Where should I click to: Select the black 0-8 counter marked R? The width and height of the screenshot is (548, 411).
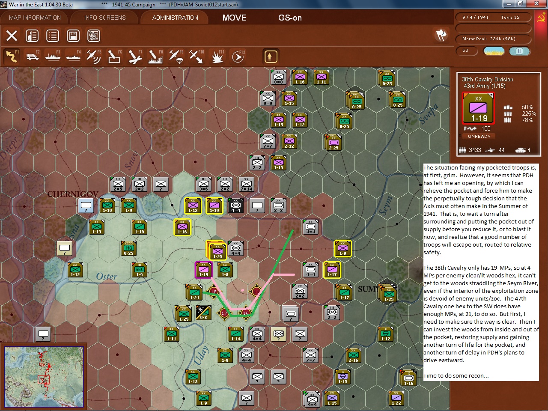(x=203, y=313)
